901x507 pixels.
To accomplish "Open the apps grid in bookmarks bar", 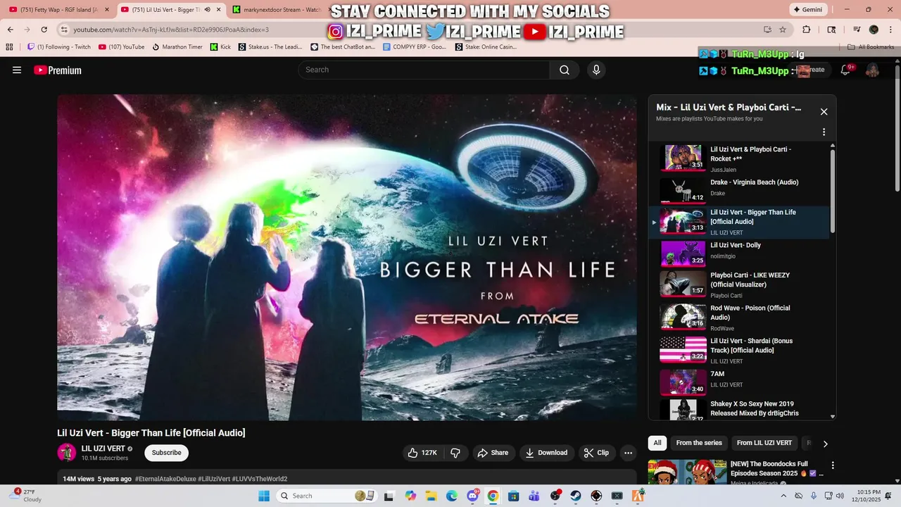I will (9, 47).
